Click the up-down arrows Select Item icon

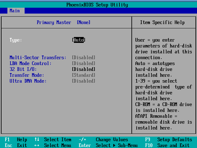(37, 139)
